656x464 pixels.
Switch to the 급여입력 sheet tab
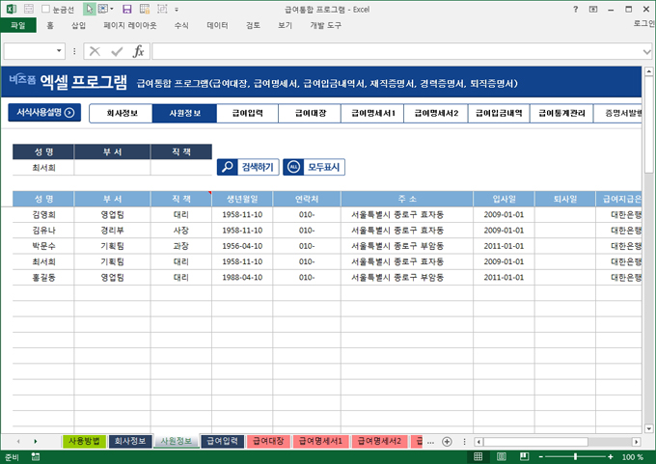(x=222, y=441)
